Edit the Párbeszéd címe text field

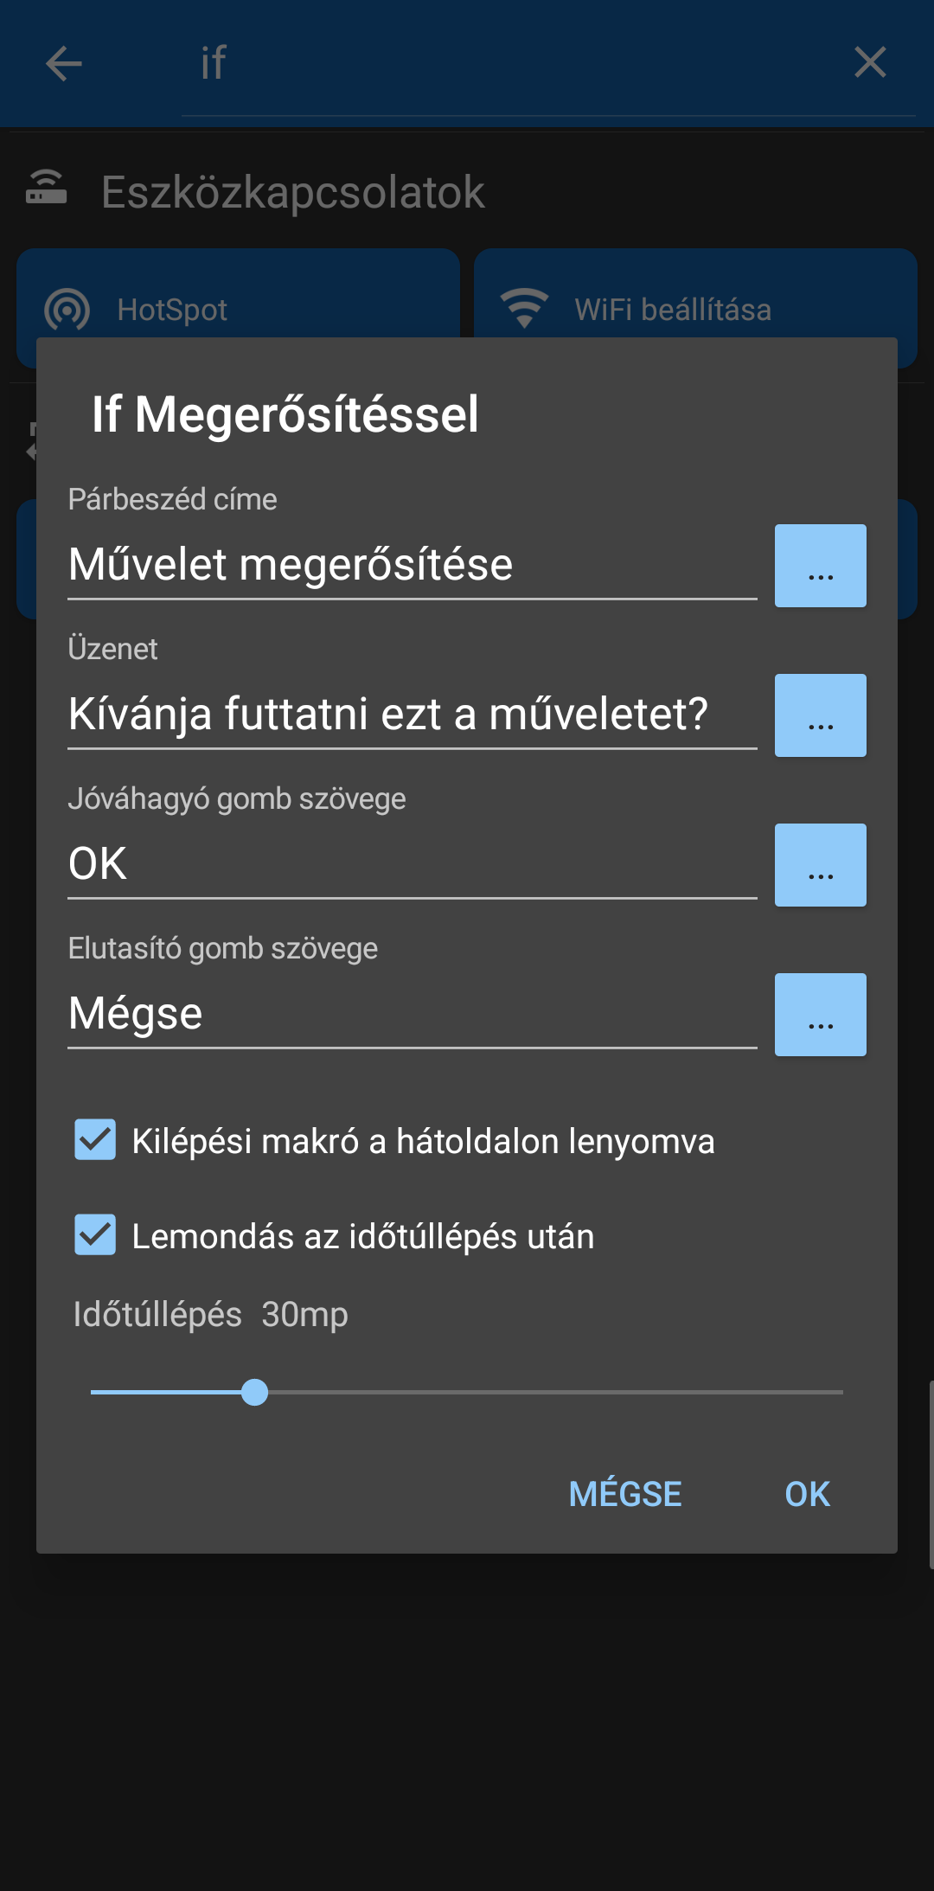coord(412,565)
